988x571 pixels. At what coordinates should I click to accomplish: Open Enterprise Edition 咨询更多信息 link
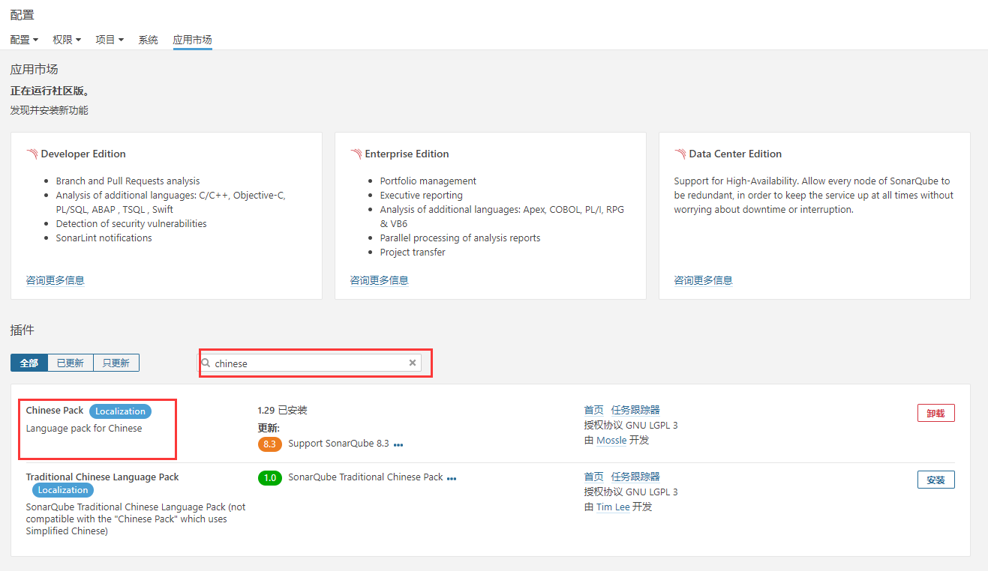tap(379, 280)
